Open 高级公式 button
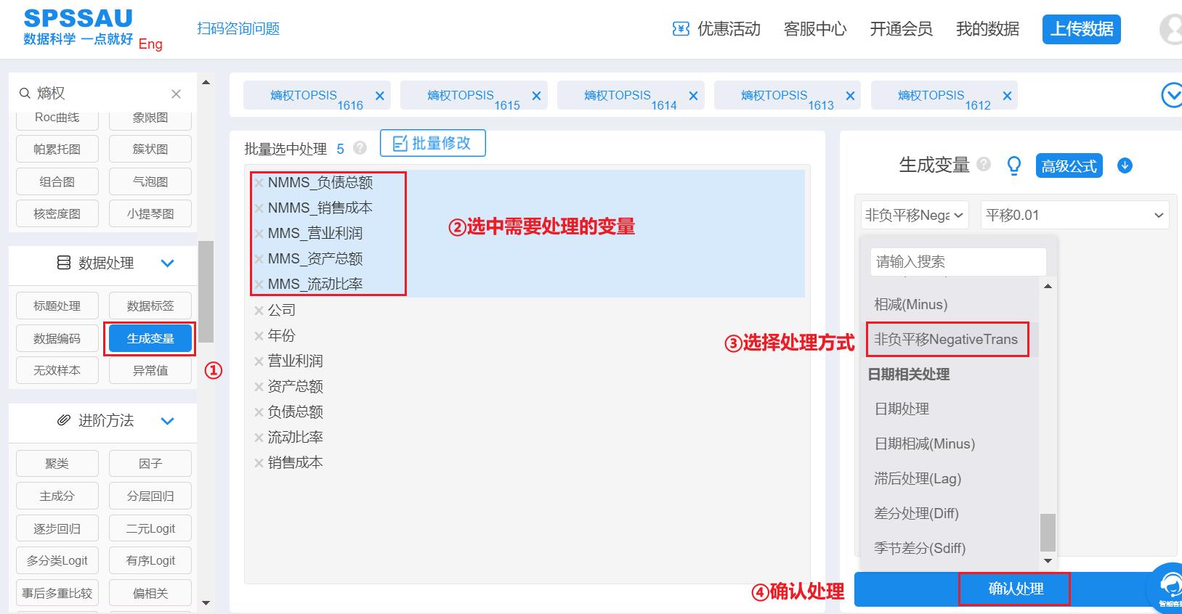Screen dimensions: 1182x614 [x=1069, y=166]
